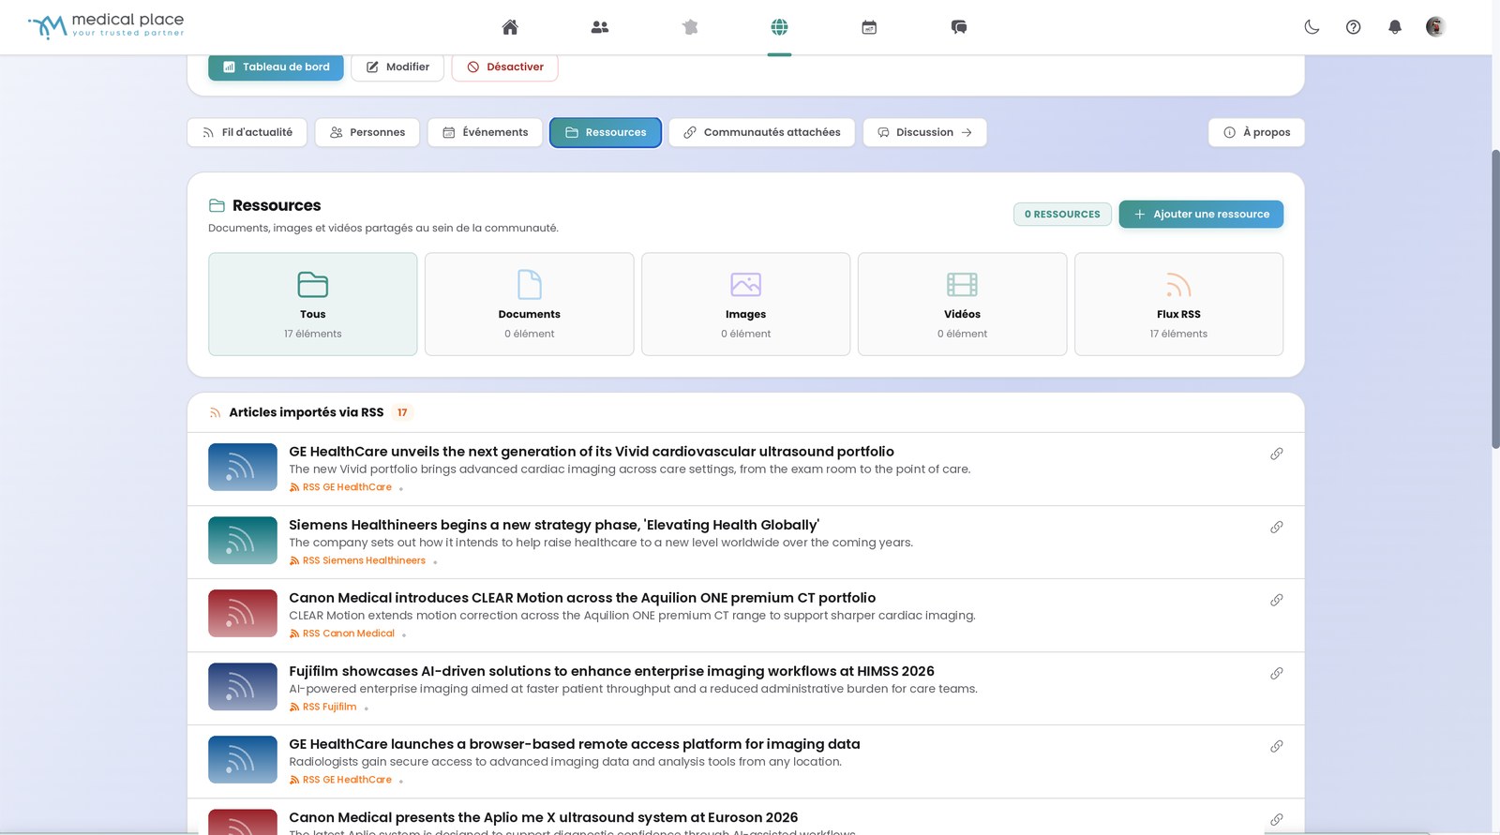Click link icon for Canon Aplio article
The width and height of the screenshot is (1500, 835).
tap(1276, 819)
